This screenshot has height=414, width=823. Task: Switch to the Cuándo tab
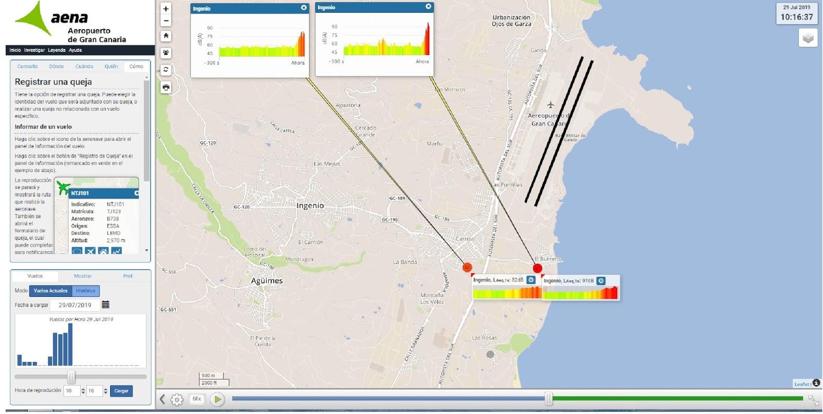[84, 66]
